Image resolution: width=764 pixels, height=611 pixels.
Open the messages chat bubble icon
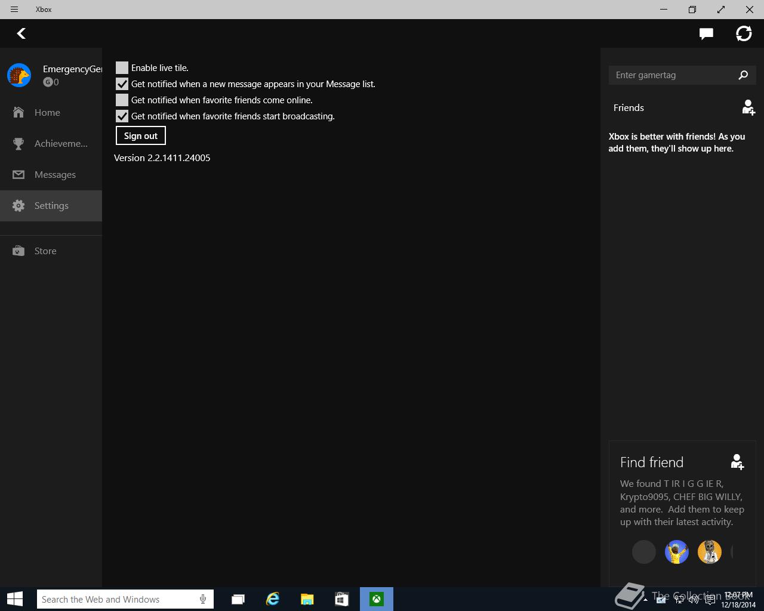click(706, 34)
